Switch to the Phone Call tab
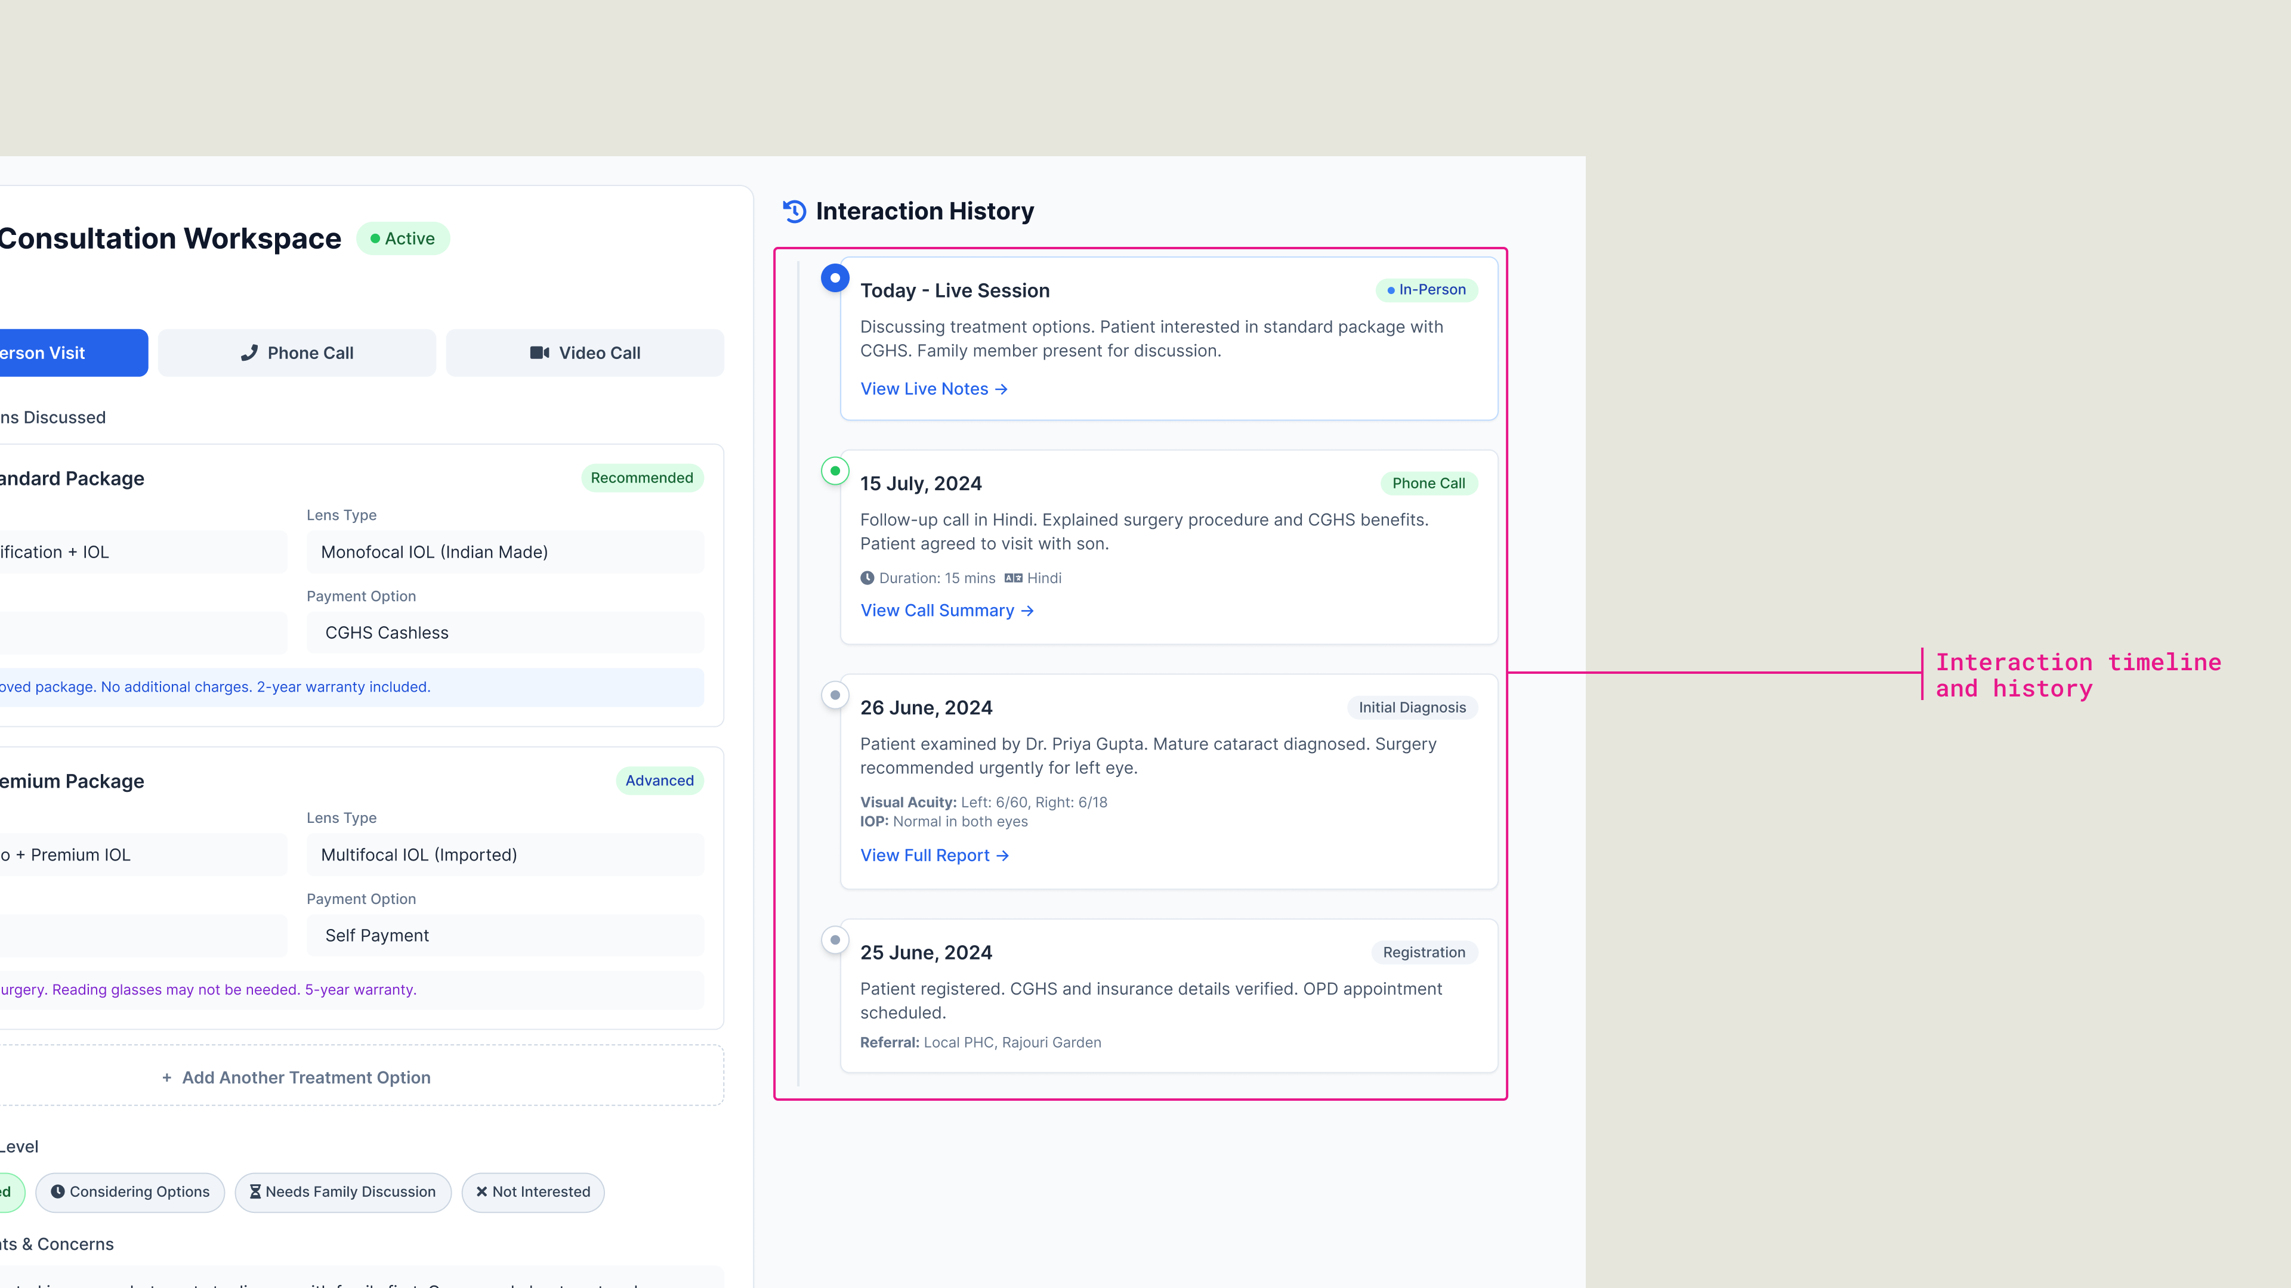 (x=297, y=353)
